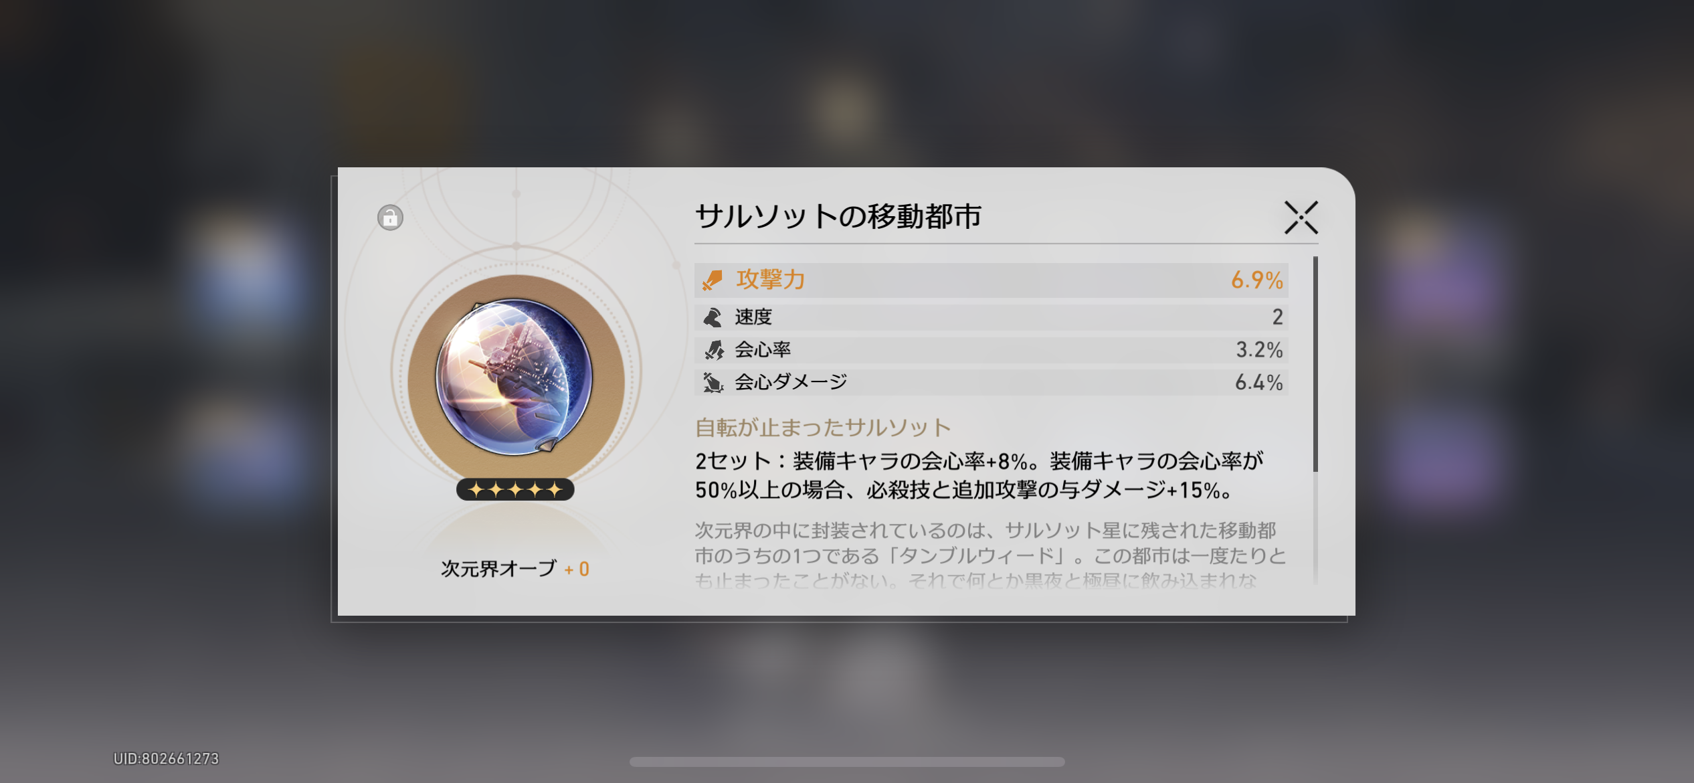Select the 会心率 3.2% substat row
This screenshot has width=1694, height=783.
pyautogui.click(x=991, y=349)
